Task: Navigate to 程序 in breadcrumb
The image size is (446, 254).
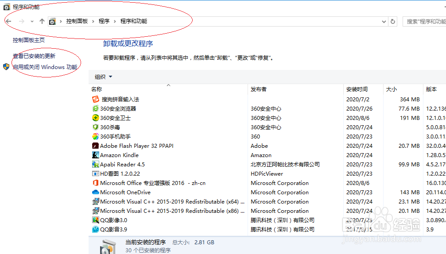Action: click(104, 21)
